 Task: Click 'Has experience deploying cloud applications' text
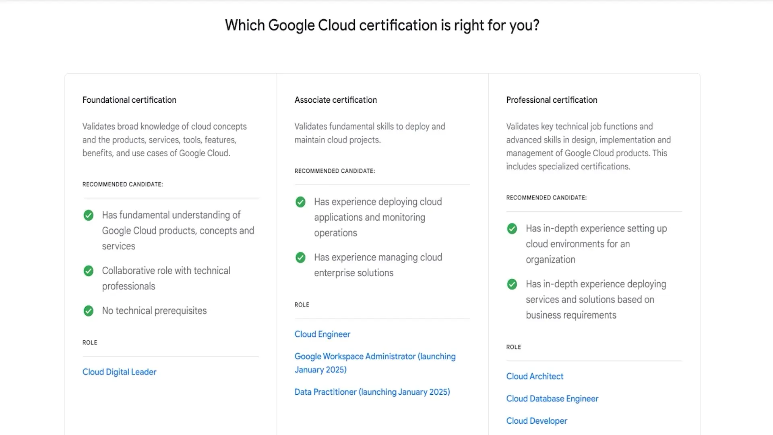pos(378,217)
